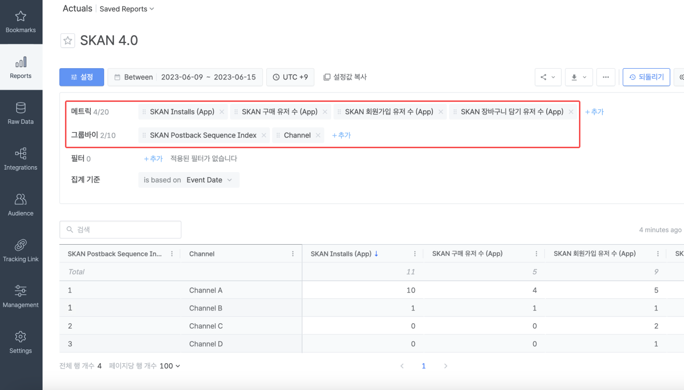Viewport: 684px width, 390px height.
Task: Open Management in sidebar
Action: [21, 297]
